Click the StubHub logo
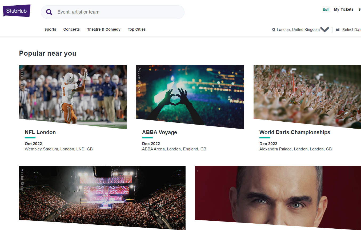This screenshot has height=230, width=361. pyautogui.click(x=17, y=11)
